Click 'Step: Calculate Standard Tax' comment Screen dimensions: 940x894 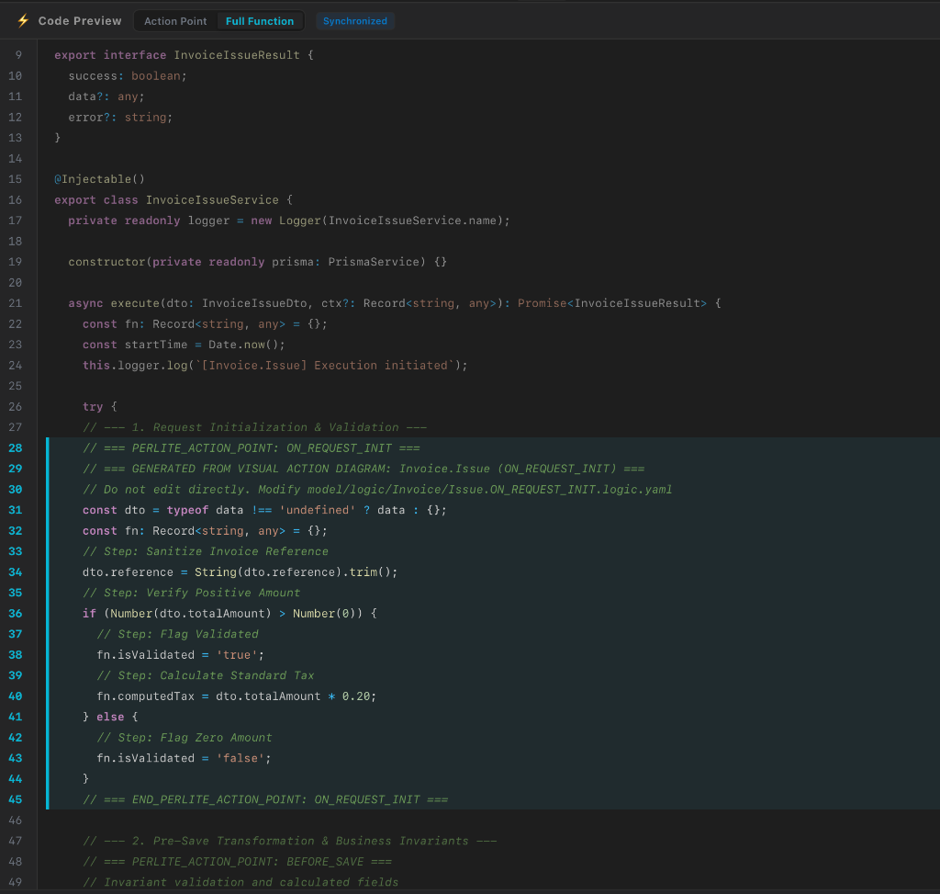tap(206, 675)
